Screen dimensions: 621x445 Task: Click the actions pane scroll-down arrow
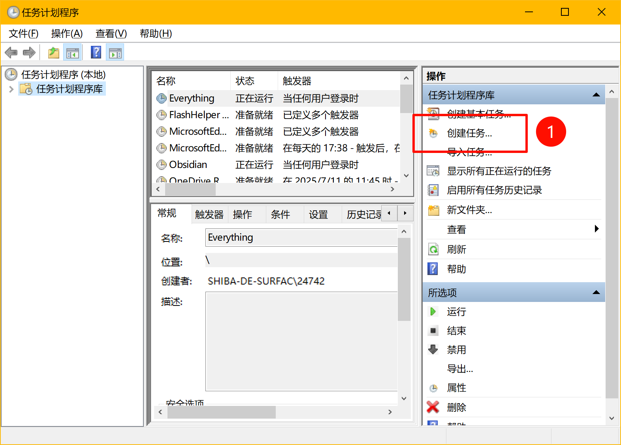(612, 418)
